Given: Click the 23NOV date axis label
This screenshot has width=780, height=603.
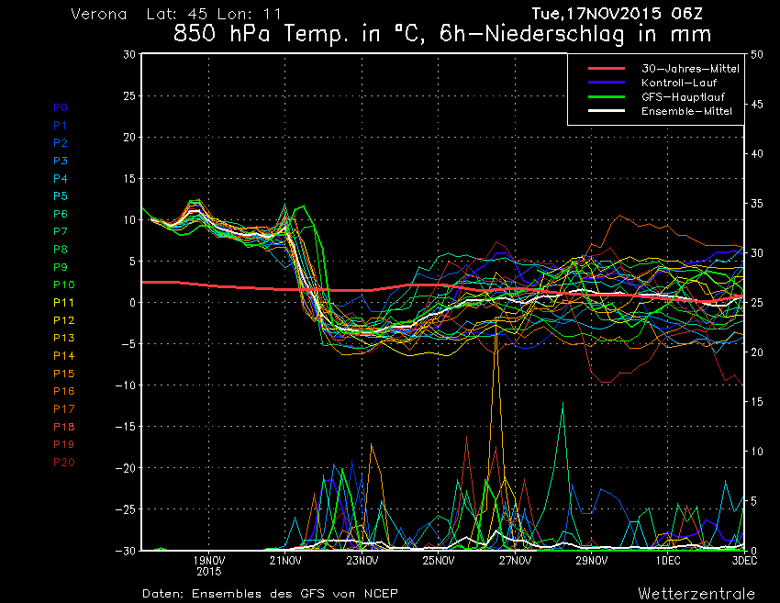Looking at the screenshot, I should click(362, 561).
